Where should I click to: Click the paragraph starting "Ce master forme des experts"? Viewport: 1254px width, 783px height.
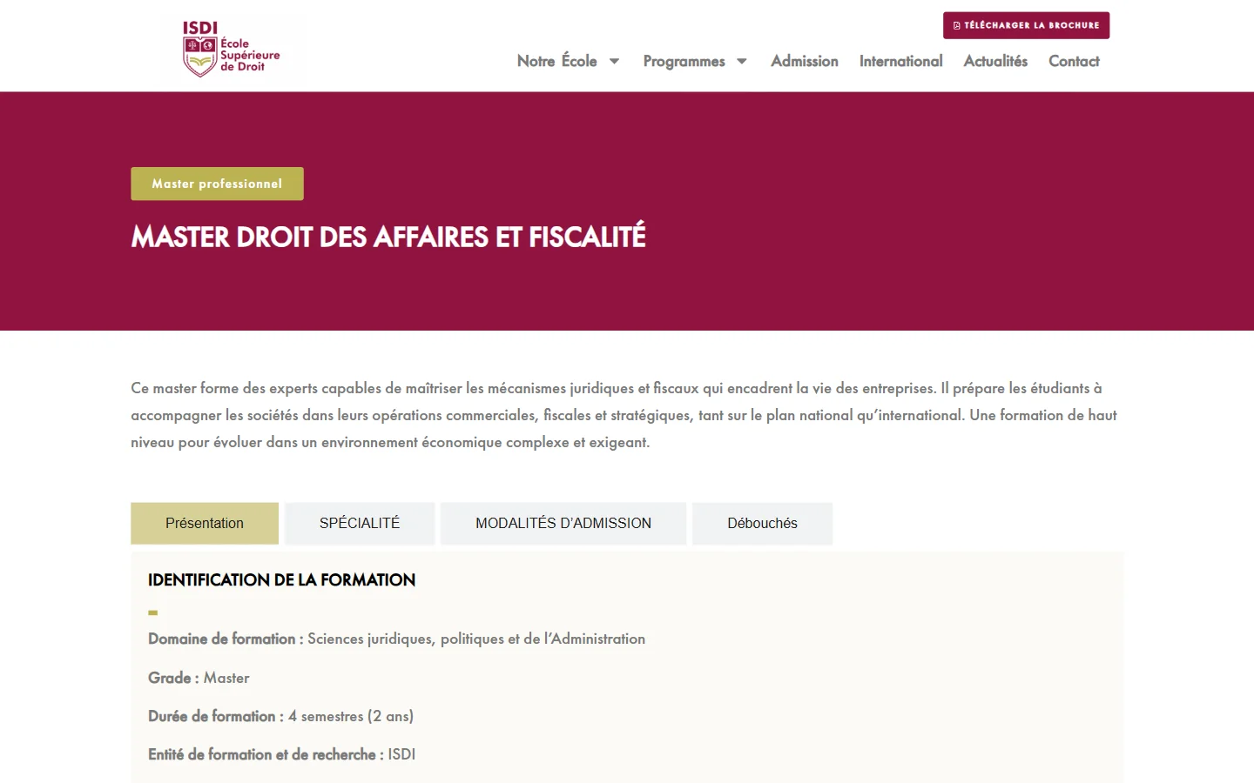(x=624, y=415)
